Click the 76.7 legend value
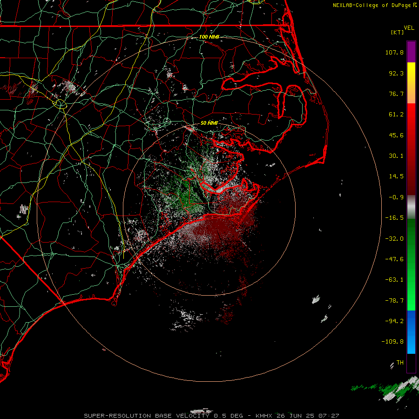419x419 pixels. click(x=396, y=94)
